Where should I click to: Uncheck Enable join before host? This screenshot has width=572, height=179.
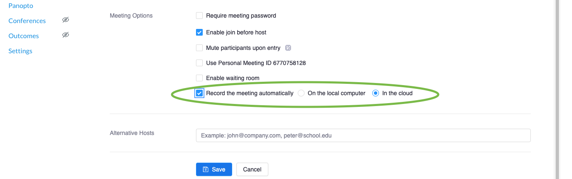pos(199,32)
